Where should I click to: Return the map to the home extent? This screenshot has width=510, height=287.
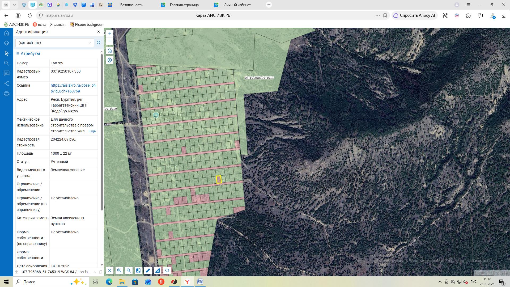pos(110,50)
